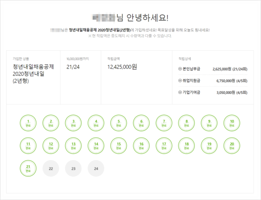Viewport: 261px width, 200px height.
Task: Click the bold product name in subtitle
Action: click(100, 30)
